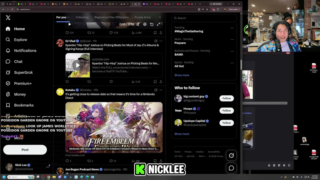Open more options on DJ Vlad's post

click(161, 41)
